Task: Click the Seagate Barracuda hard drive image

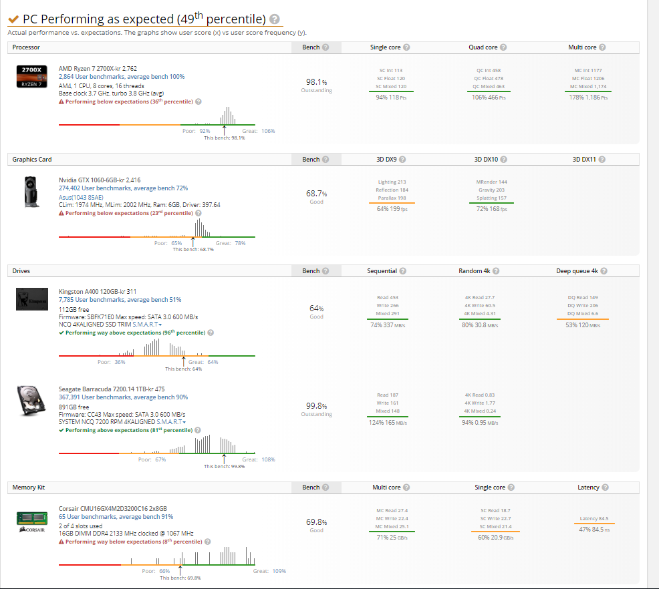Action: click(x=31, y=401)
